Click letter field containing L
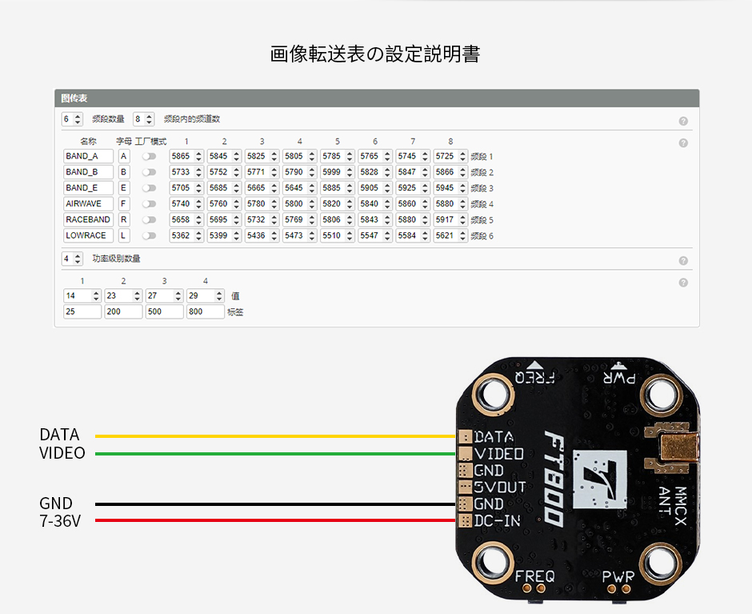 click(124, 235)
